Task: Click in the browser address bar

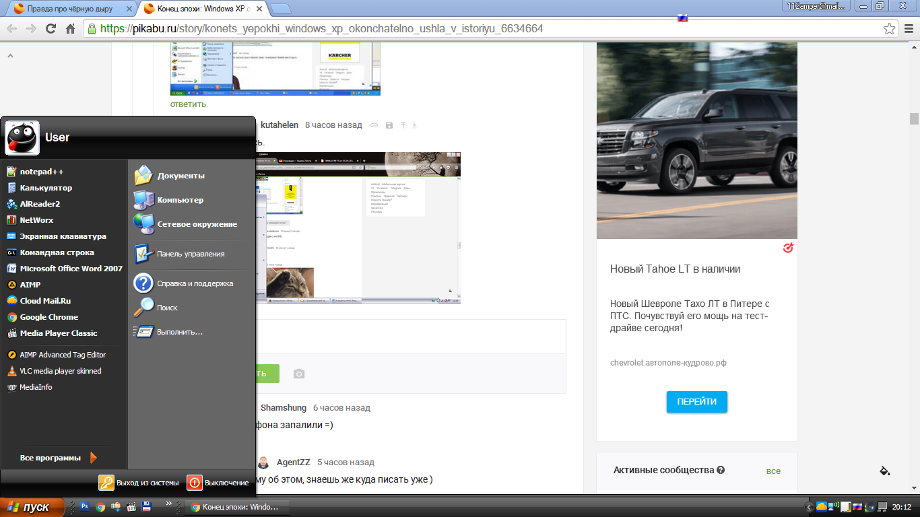Action: (471, 29)
